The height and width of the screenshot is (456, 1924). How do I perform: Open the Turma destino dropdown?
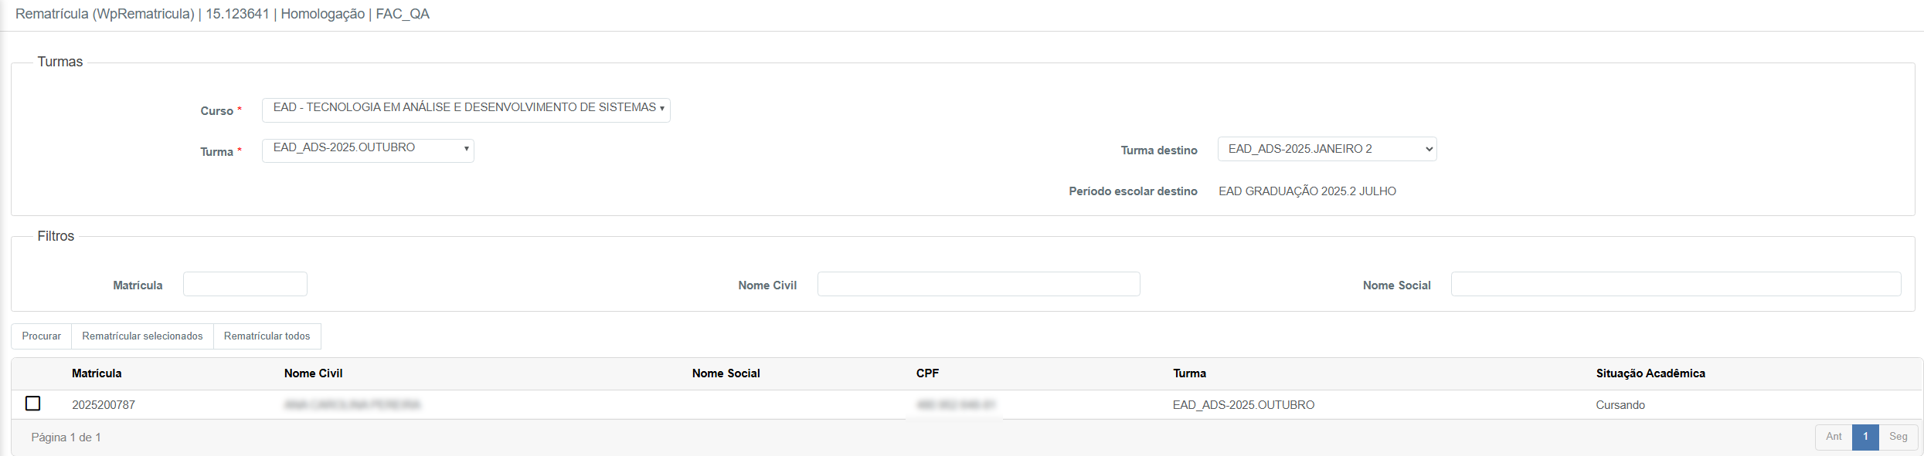1326,149
